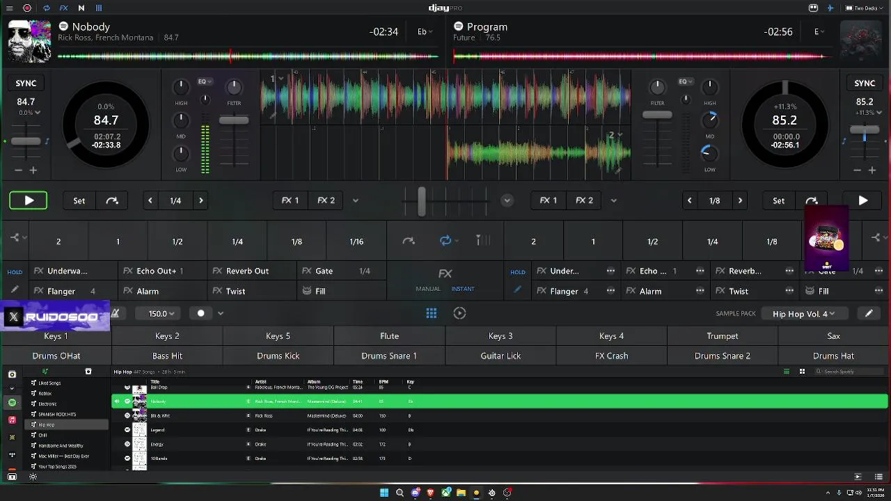Open right deck key E dropdown
Image resolution: width=891 pixels, height=501 pixels.
[x=820, y=32]
